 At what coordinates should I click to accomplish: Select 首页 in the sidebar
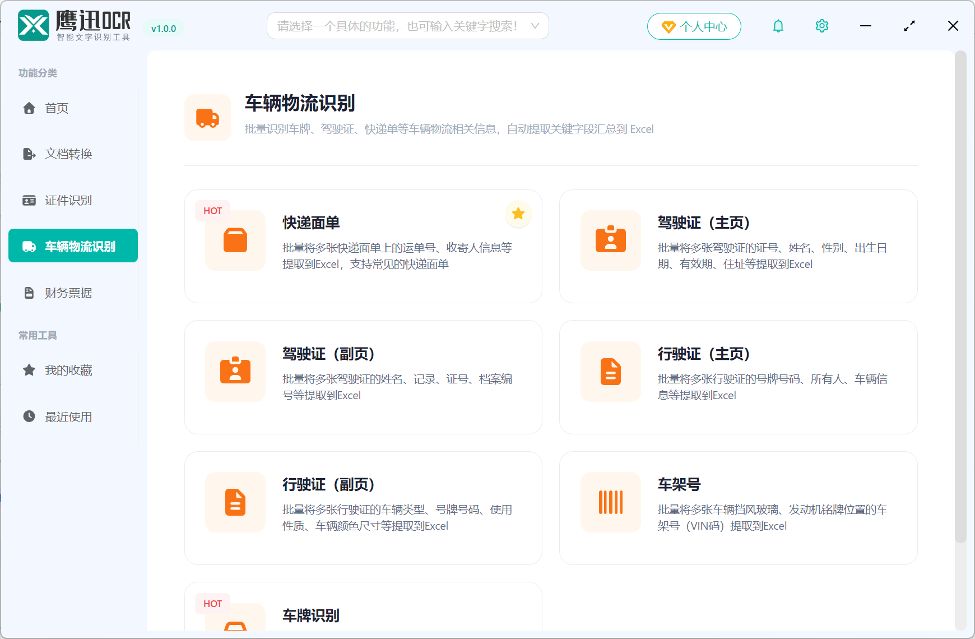click(x=56, y=108)
